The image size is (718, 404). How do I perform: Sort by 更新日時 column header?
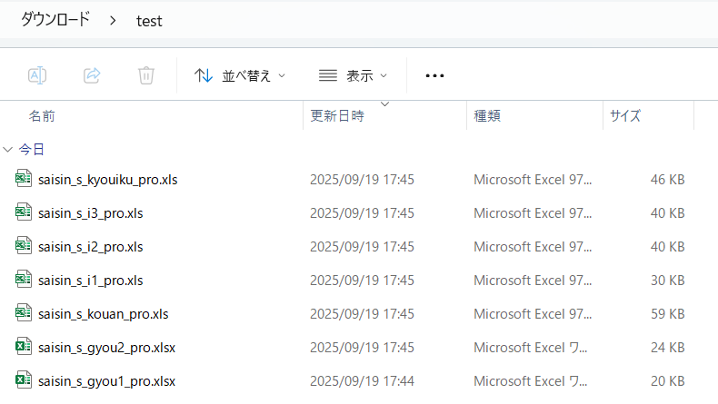(x=337, y=116)
